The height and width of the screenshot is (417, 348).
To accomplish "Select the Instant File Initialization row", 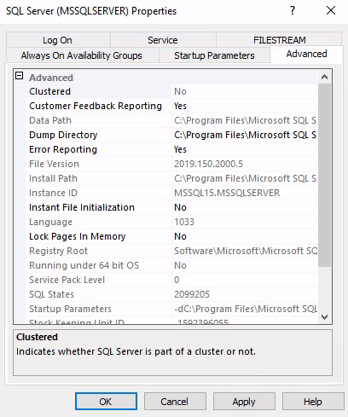I will (171, 207).
